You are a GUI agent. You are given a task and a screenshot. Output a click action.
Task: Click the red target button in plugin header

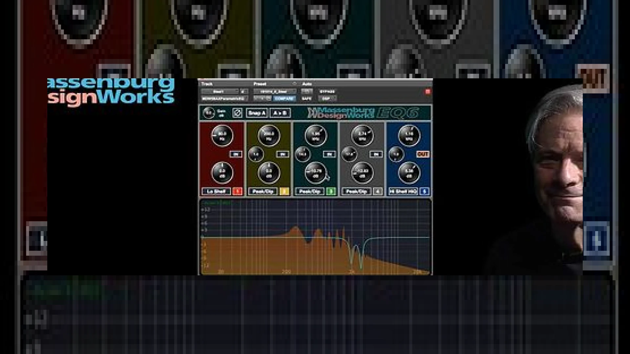428,91
